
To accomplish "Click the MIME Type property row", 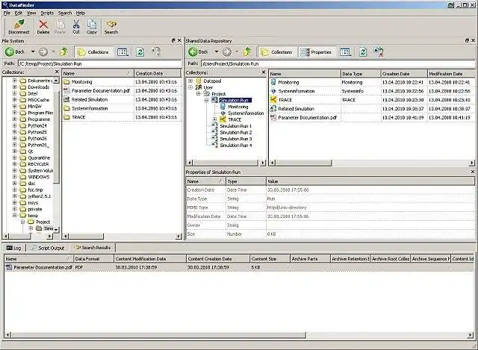I will tap(330, 207).
